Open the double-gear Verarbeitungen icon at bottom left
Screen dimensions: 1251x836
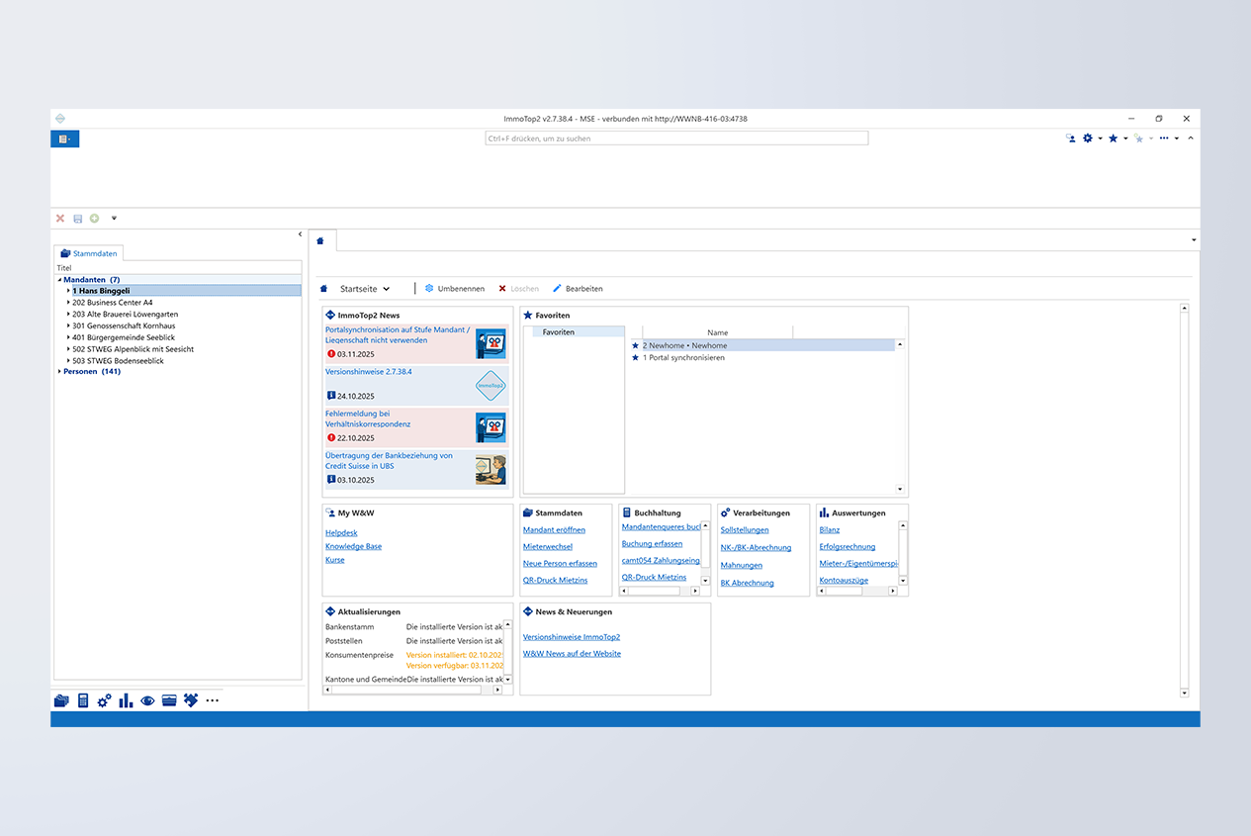(104, 700)
